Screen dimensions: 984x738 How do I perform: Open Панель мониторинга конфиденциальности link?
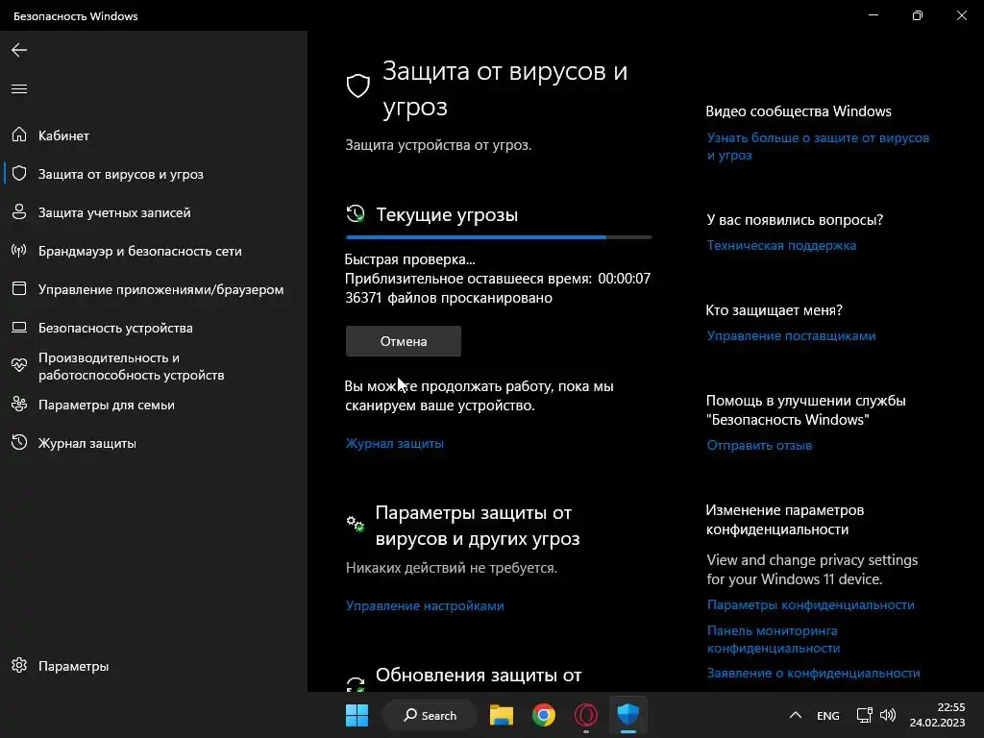(774, 639)
